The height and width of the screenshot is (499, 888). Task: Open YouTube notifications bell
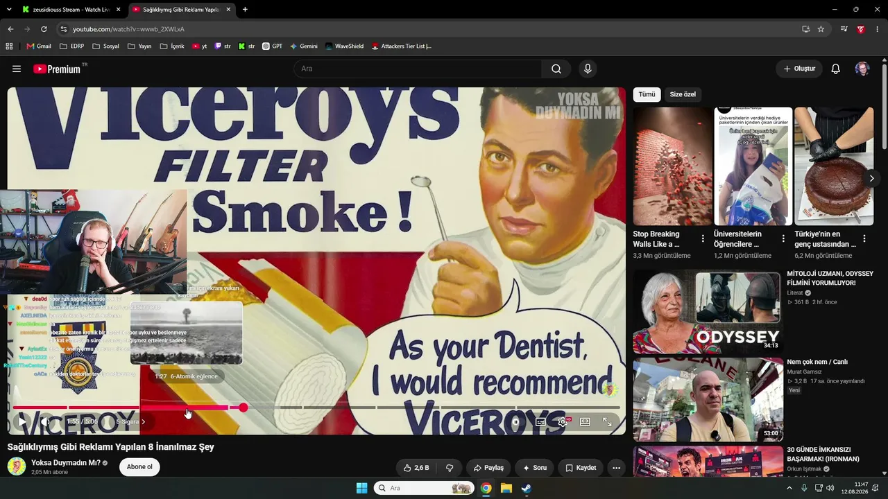tap(836, 69)
